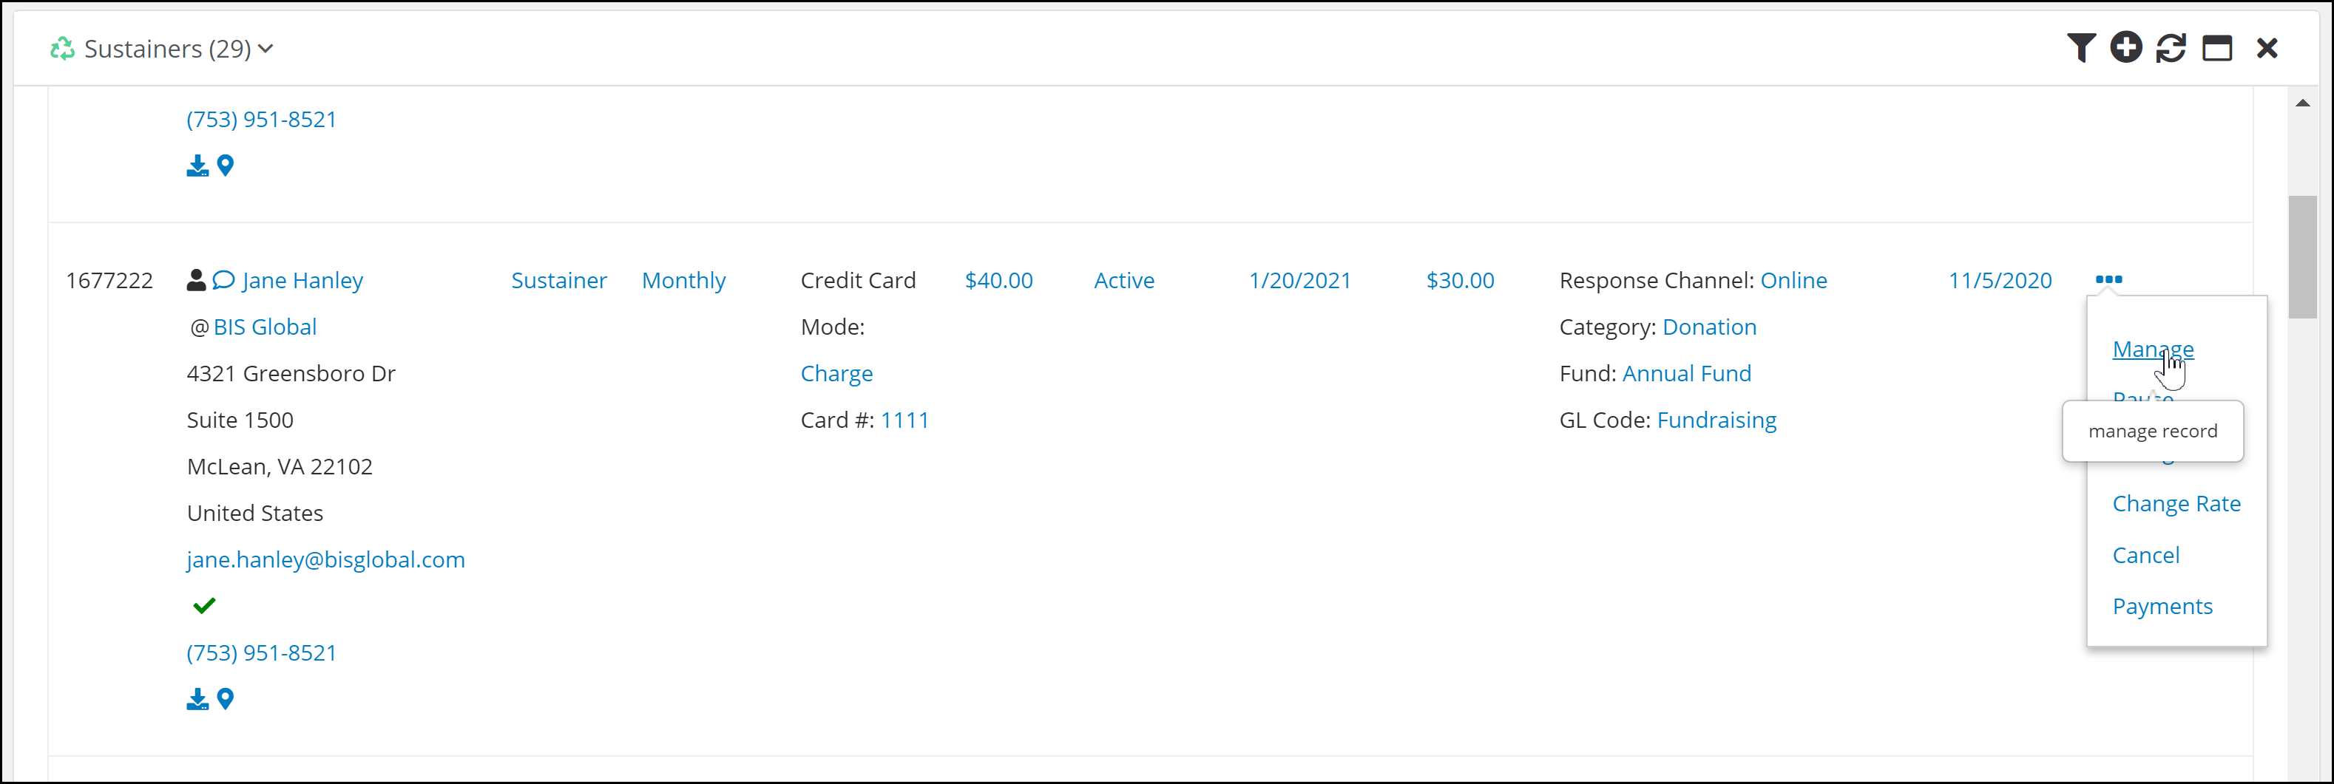Click the green recycle Sustainers icon
Image resolution: width=2334 pixels, height=784 pixels.
click(63, 48)
